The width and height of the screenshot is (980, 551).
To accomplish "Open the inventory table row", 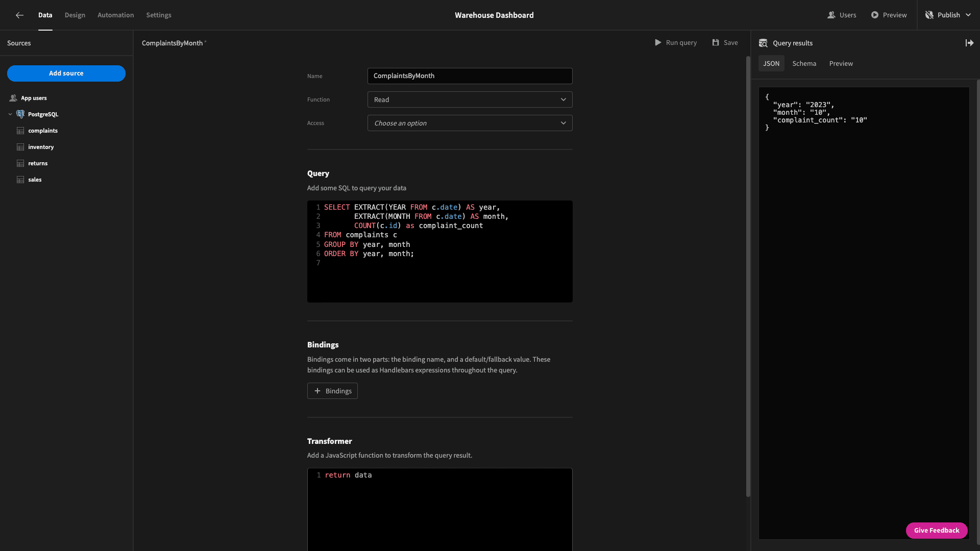I will [66, 147].
